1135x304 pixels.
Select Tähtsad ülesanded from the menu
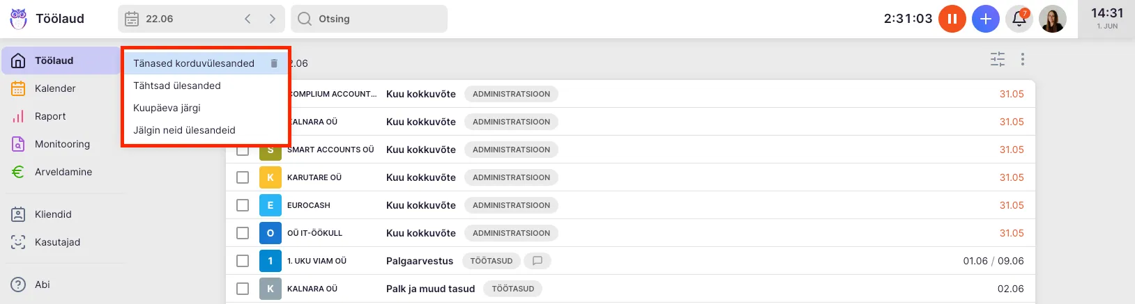177,86
